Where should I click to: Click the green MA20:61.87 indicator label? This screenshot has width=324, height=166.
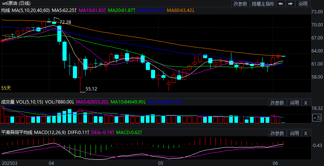click(122, 10)
